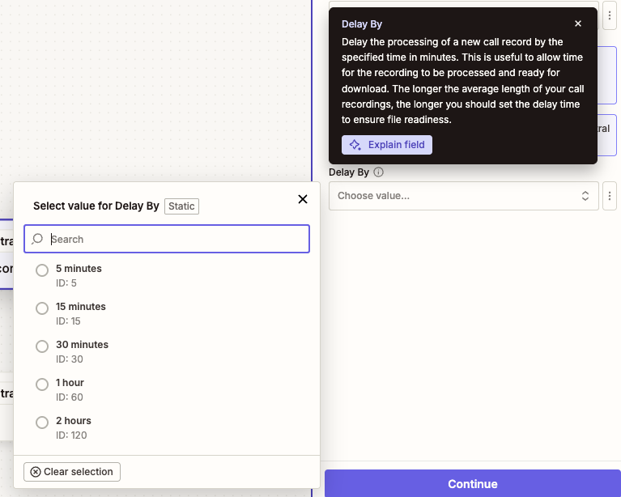
Task: Click the info icon beside Delay By label
Action: tap(378, 172)
